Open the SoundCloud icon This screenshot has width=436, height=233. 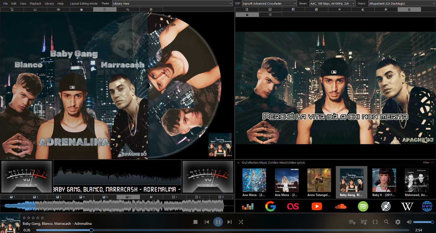click(340, 206)
